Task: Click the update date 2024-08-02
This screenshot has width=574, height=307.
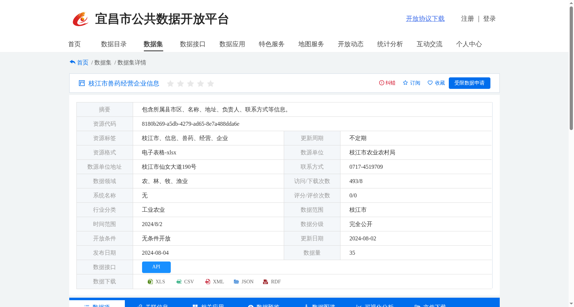Action: click(363, 239)
